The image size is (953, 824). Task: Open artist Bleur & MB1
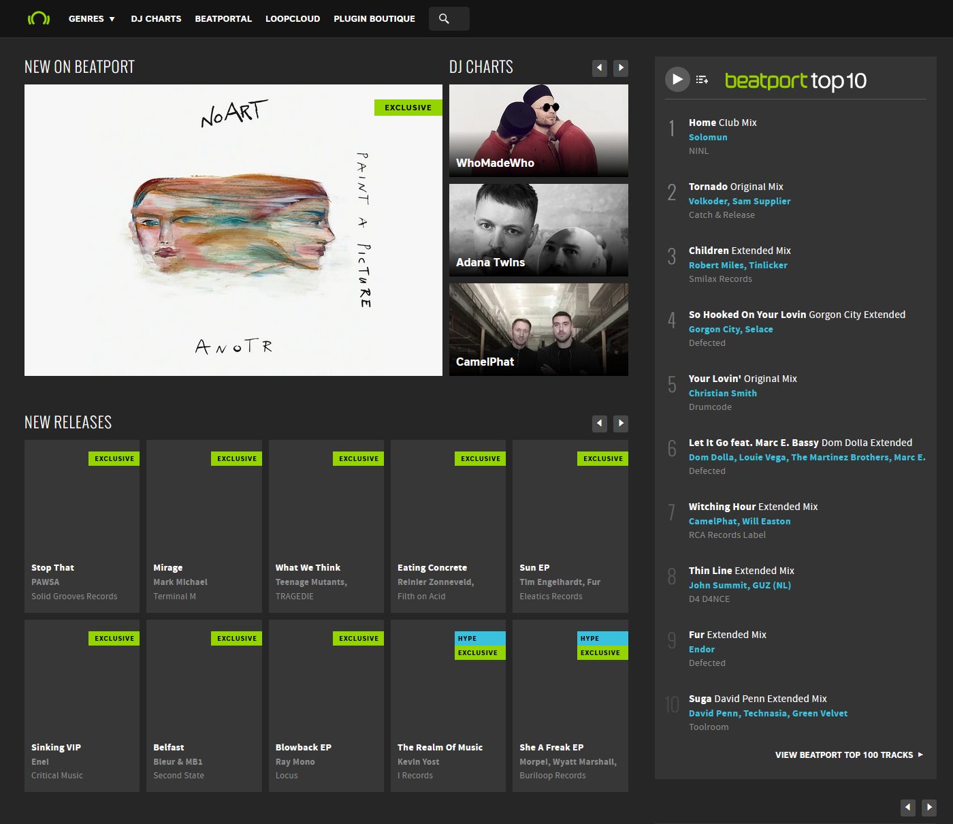[x=178, y=761]
